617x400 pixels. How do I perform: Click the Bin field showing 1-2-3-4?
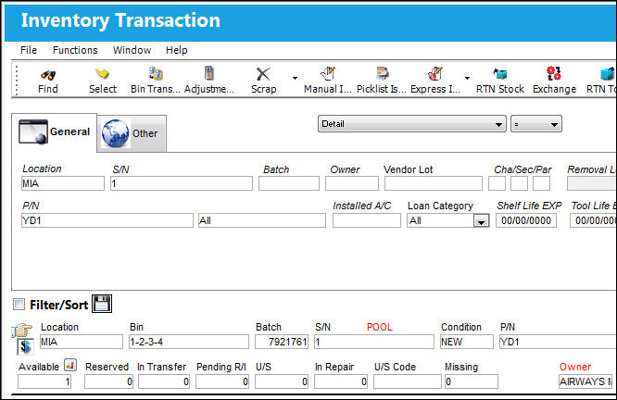pyautogui.click(x=189, y=342)
